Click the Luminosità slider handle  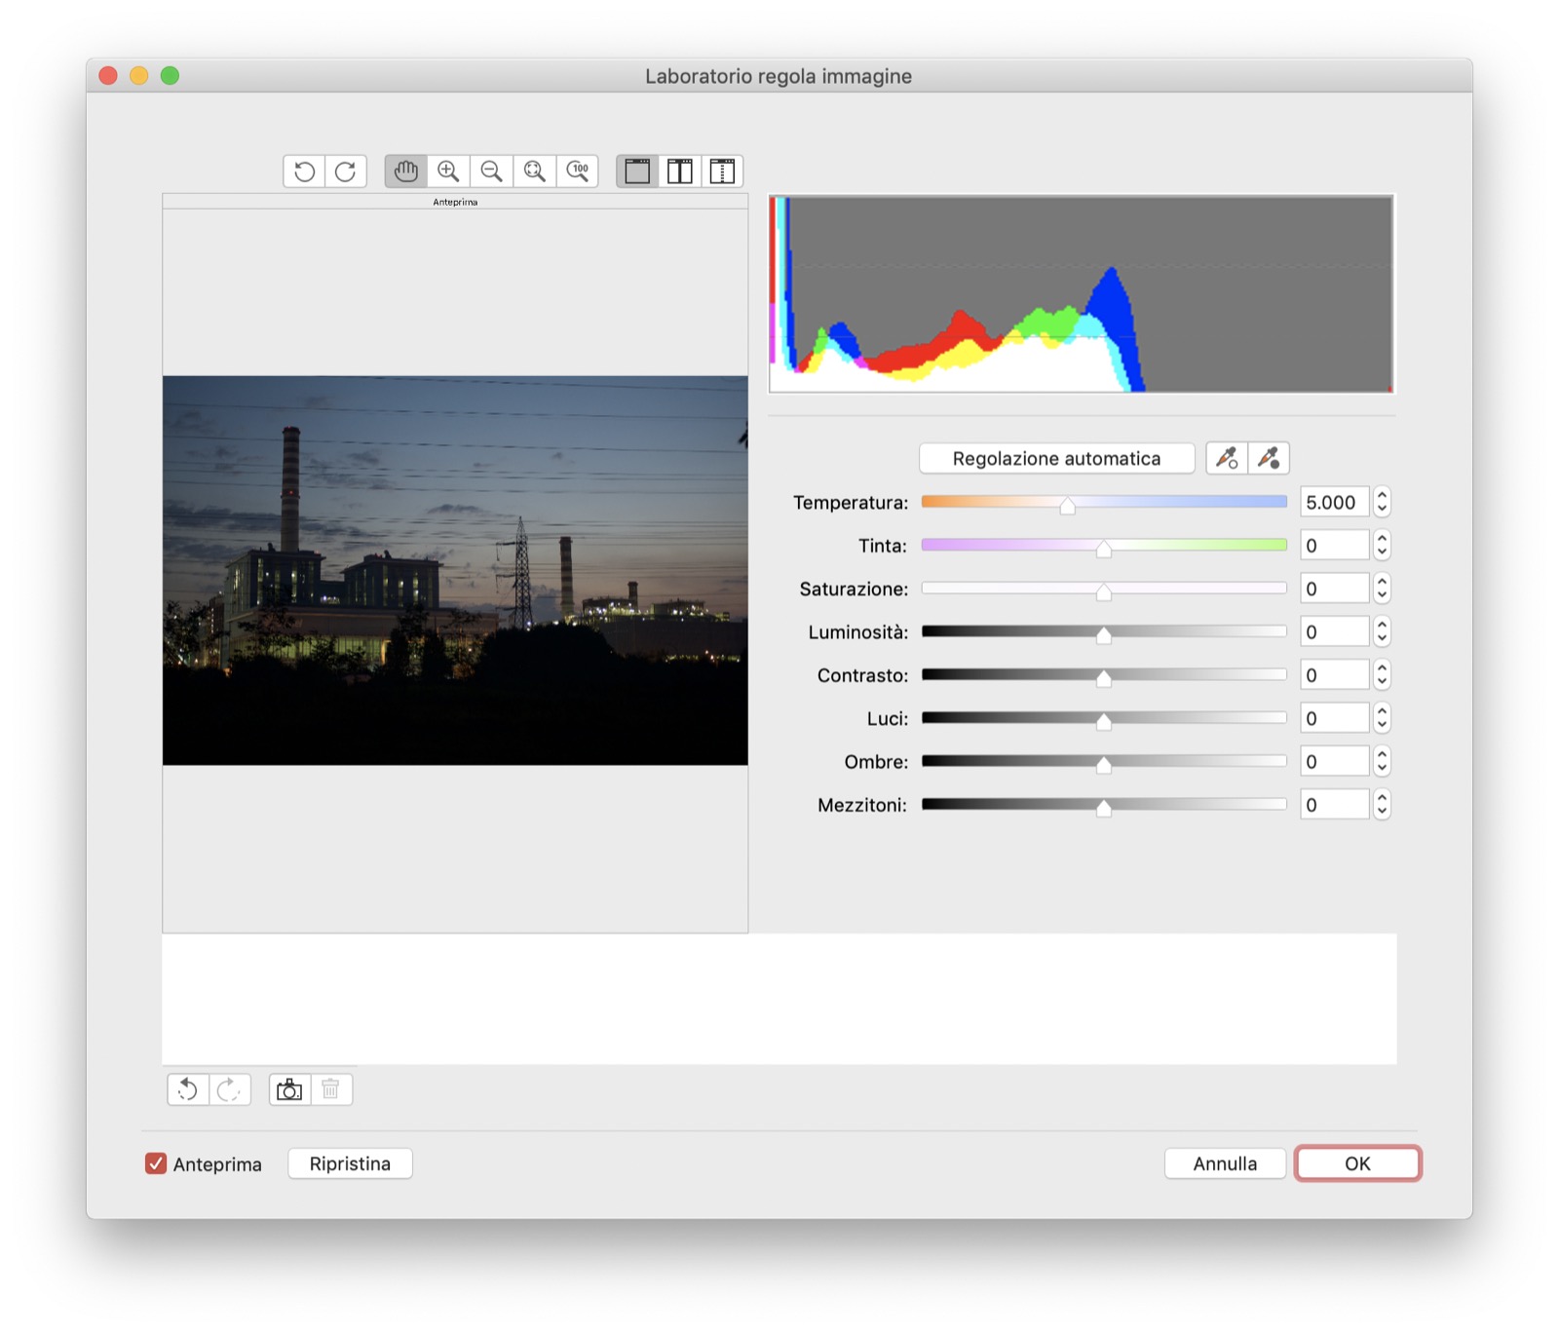point(1103,634)
